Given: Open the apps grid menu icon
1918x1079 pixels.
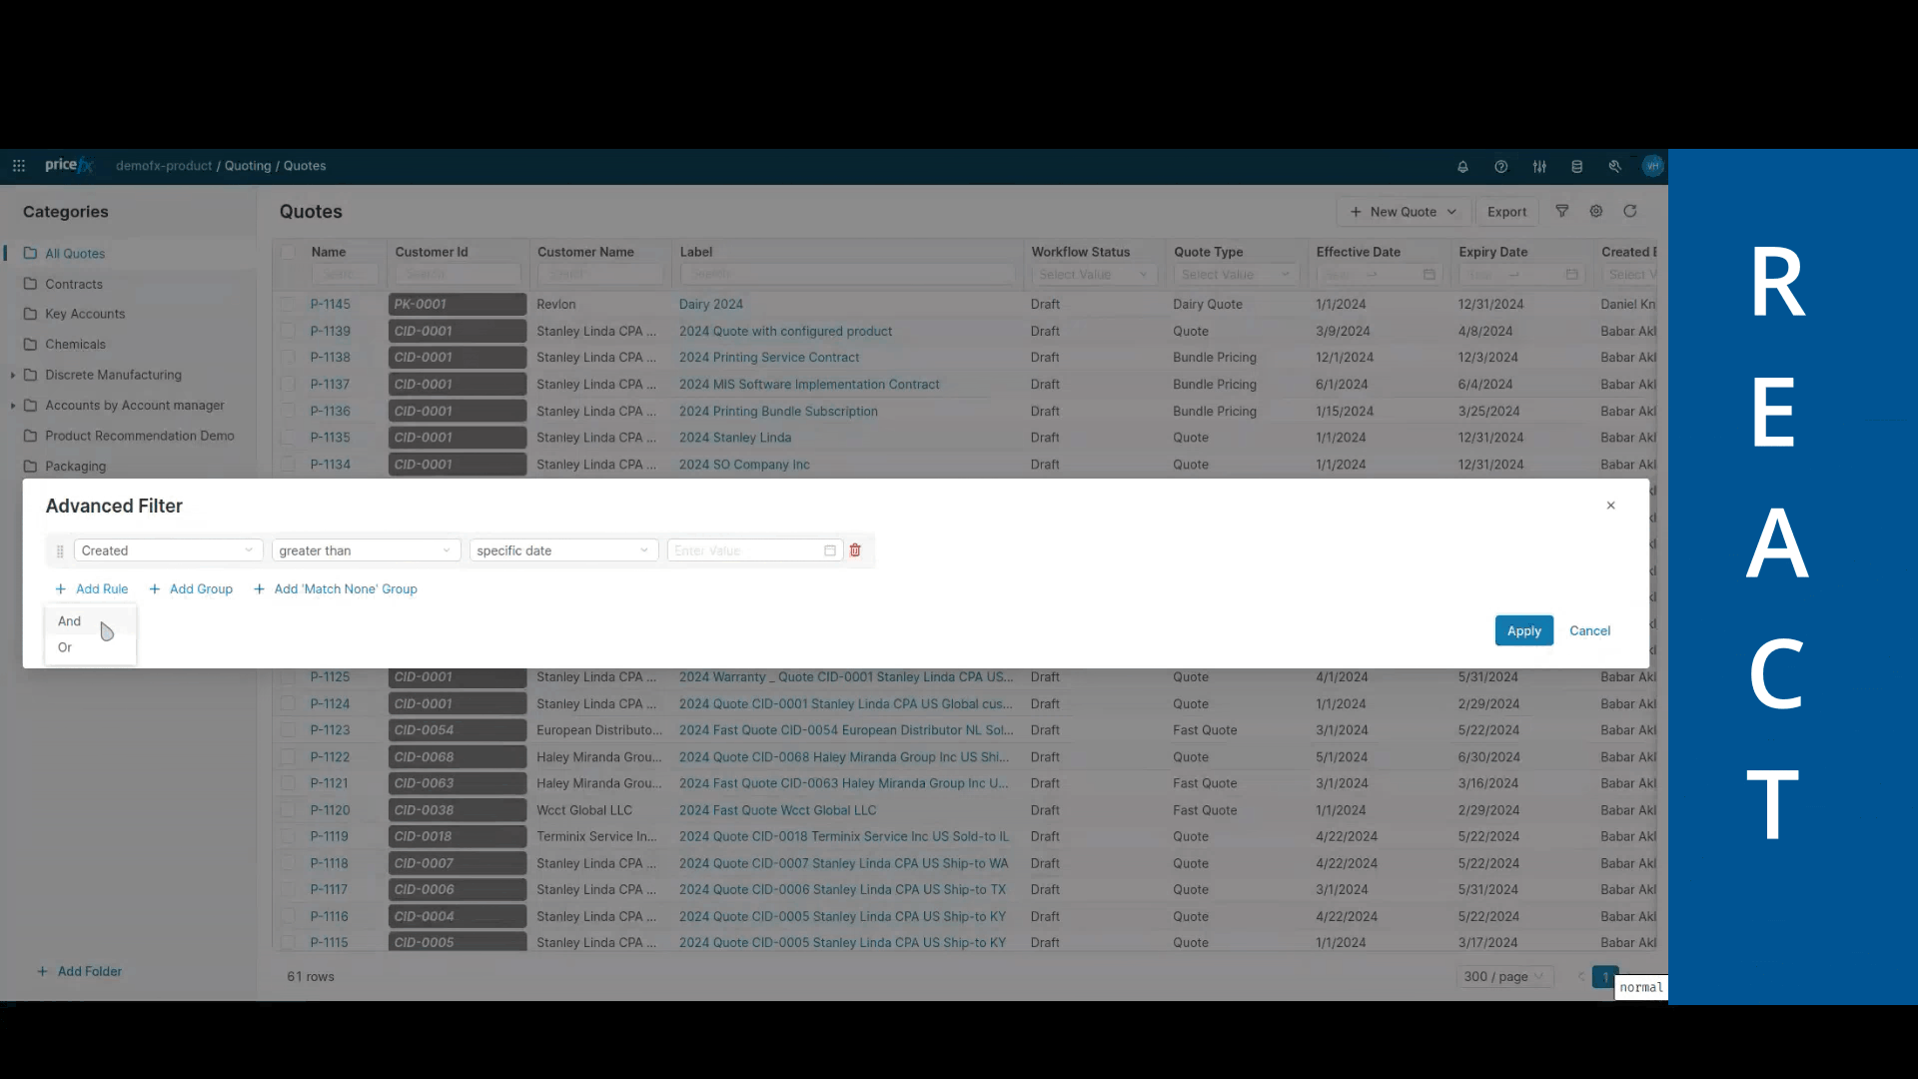Looking at the screenshot, I should click(x=19, y=166).
